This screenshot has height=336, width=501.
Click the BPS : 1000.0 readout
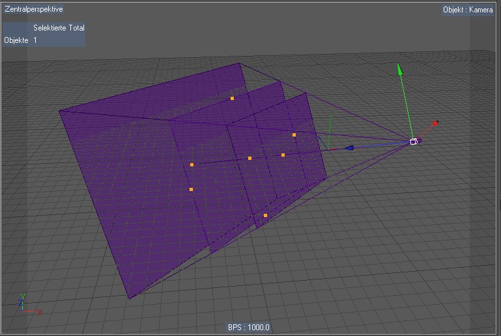pyautogui.click(x=249, y=328)
